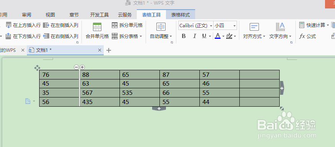Open the Split Table dropdown arrow
335x147 pixels.
coord(141,36)
